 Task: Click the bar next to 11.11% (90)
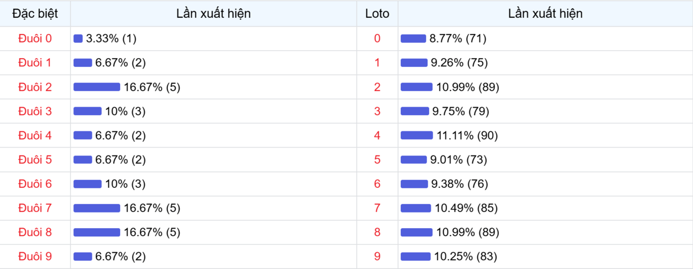(x=416, y=135)
